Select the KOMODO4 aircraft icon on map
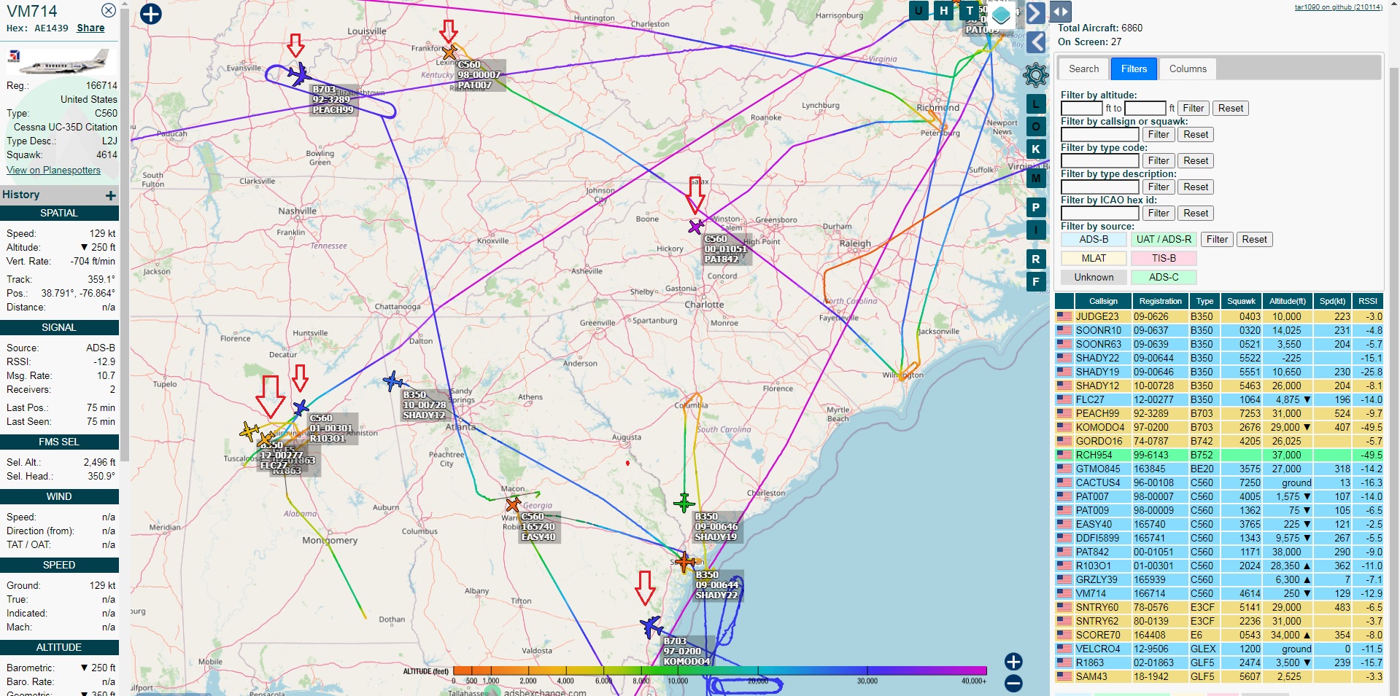The image size is (1400, 696). 651,627
